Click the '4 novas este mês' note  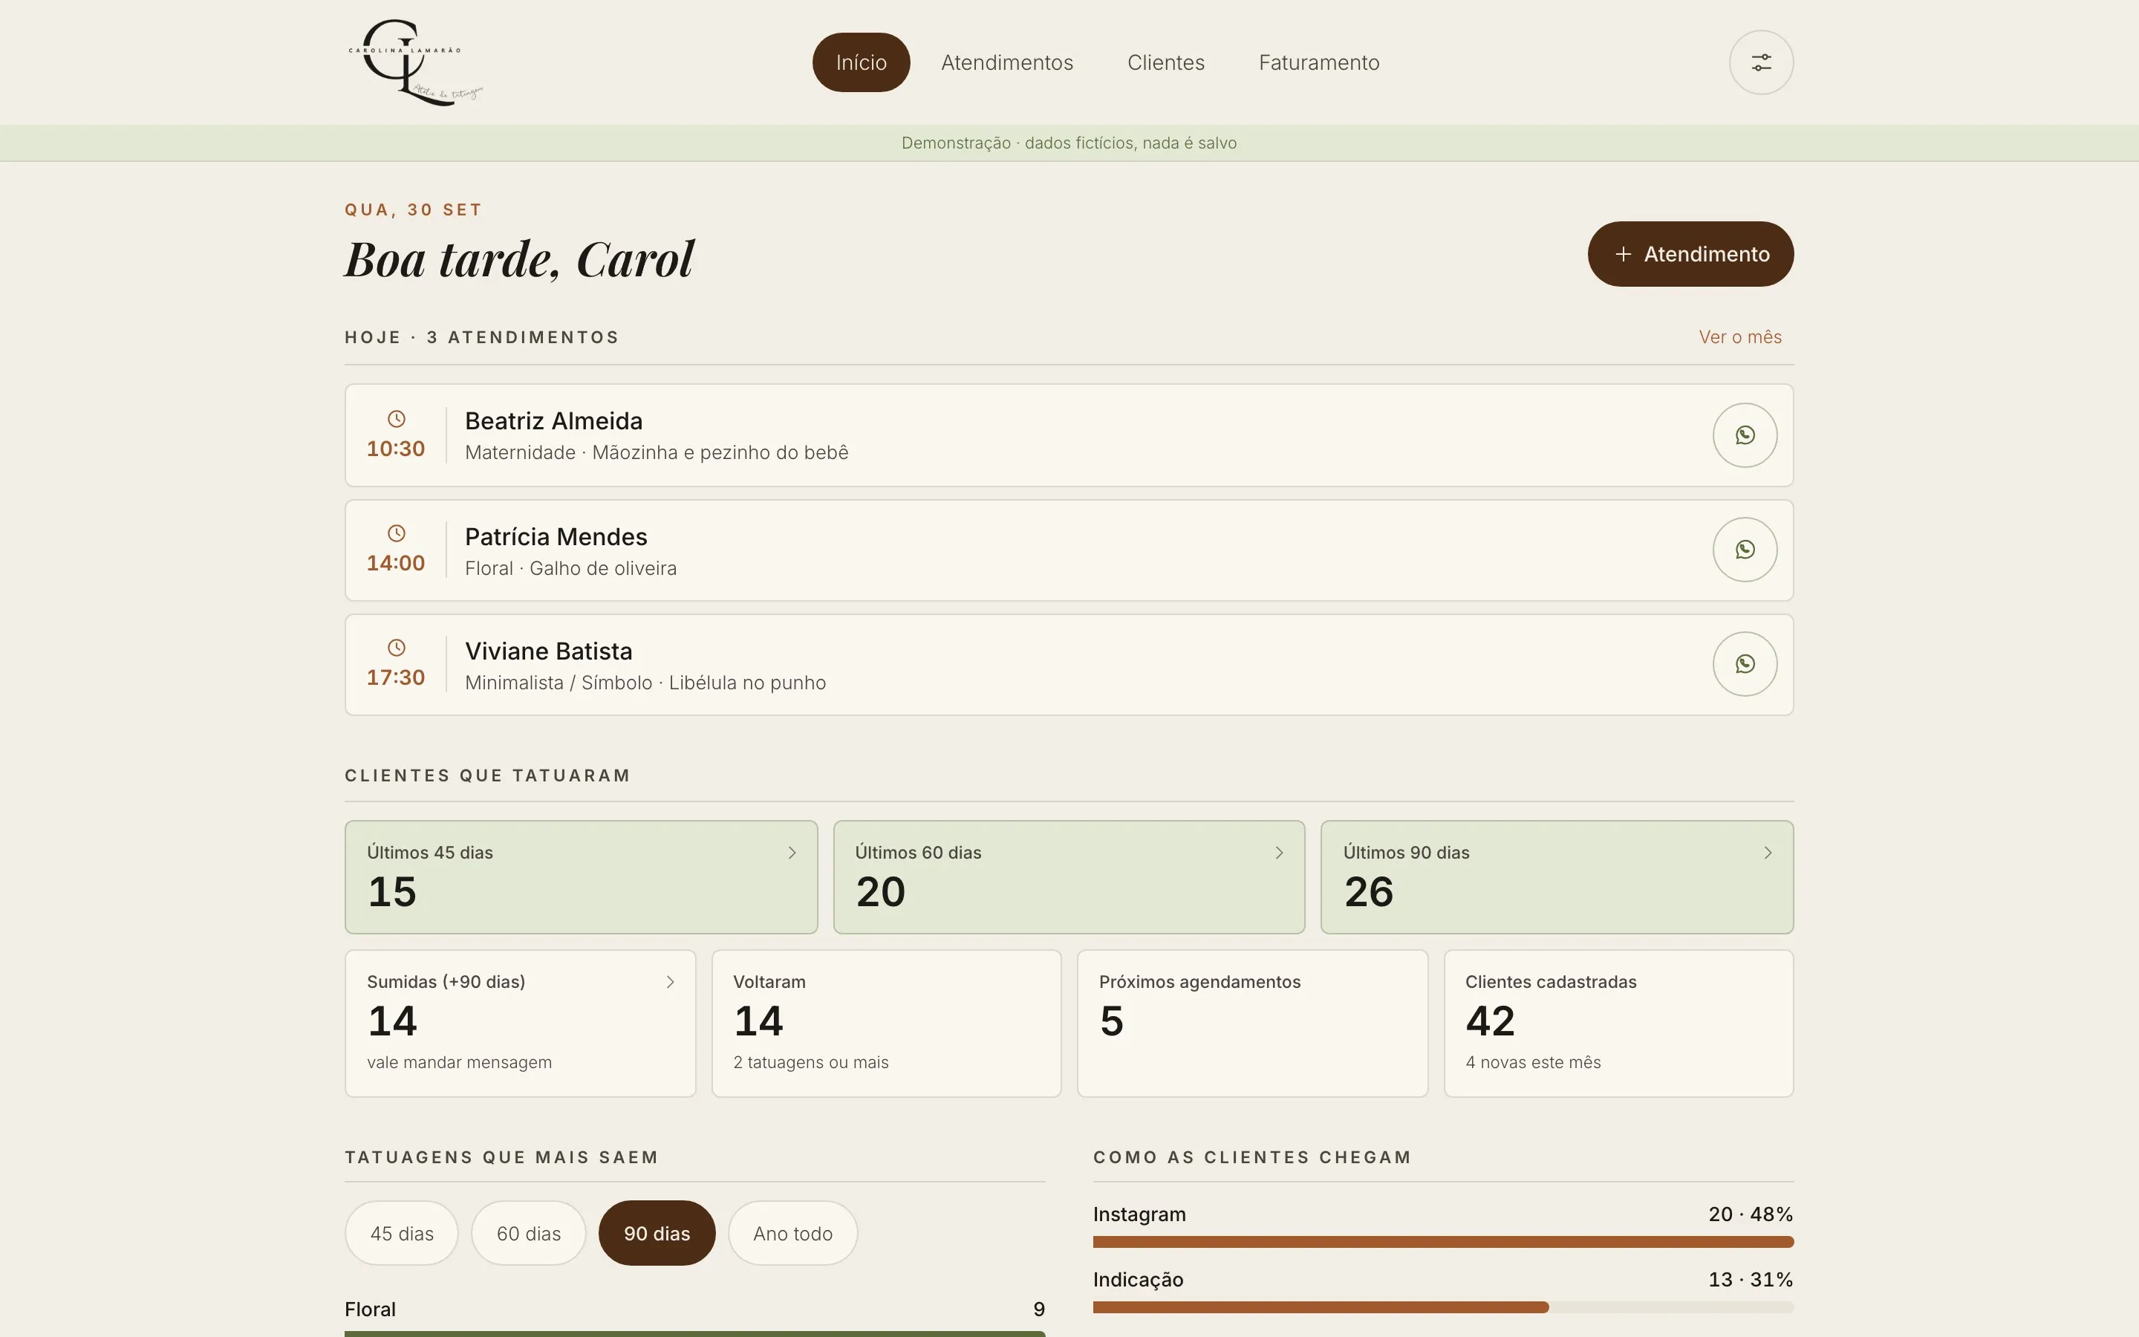(1533, 1063)
